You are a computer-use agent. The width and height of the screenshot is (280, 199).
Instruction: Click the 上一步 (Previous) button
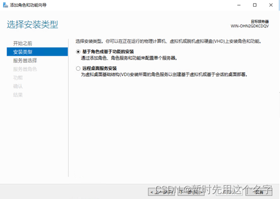pos(161,192)
